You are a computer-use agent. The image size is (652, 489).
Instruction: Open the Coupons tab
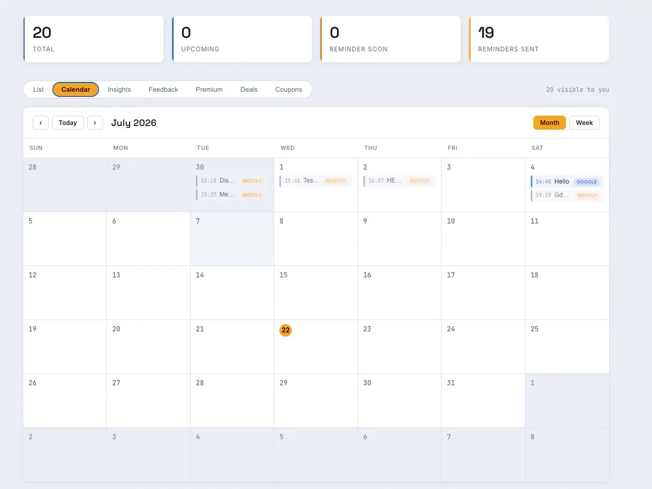[x=289, y=89]
